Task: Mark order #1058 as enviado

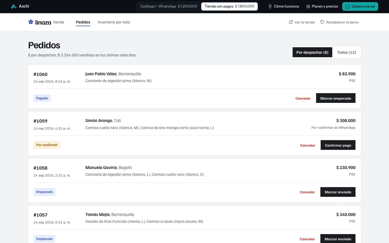Action: point(338,192)
